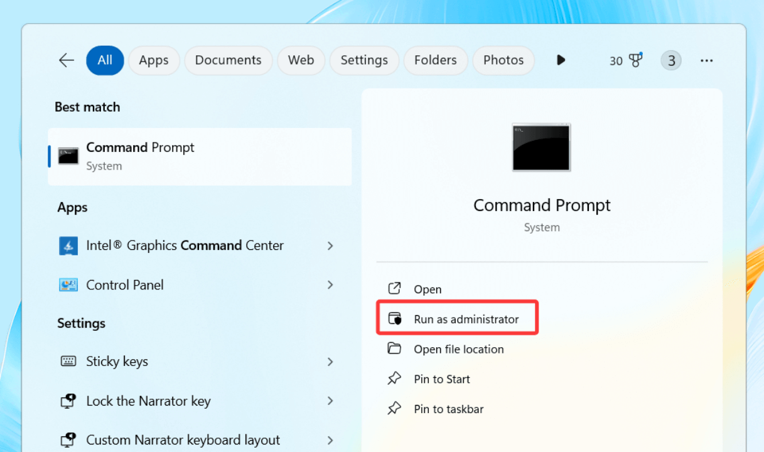Open Lock the Narrator key setting
The width and height of the screenshot is (764, 452).
pos(148,401)
